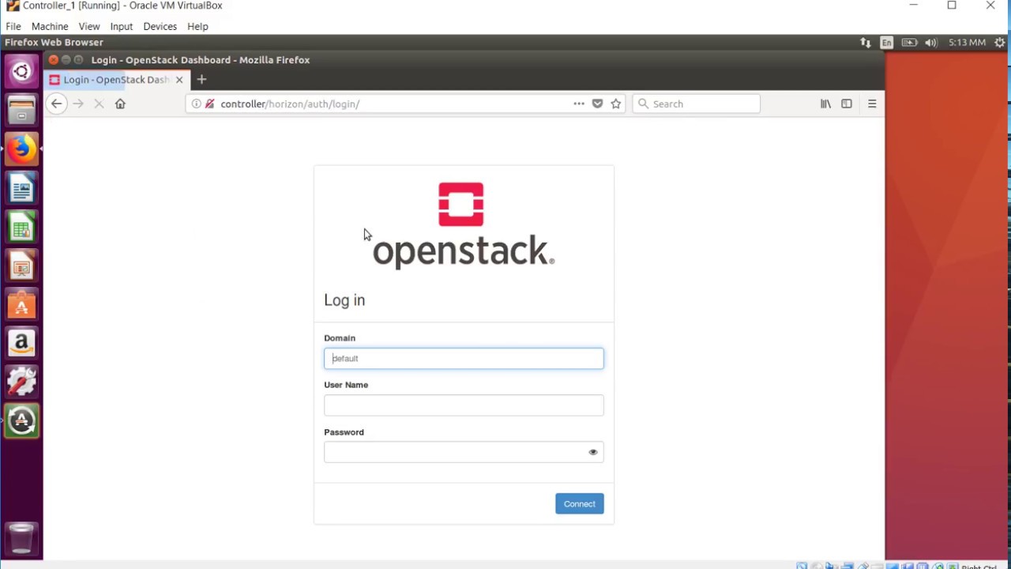Open VirtualBox View menu

(89, 26)
